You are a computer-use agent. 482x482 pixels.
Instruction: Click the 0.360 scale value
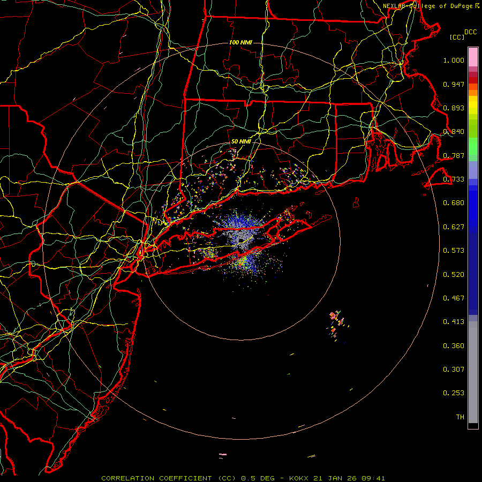point(454,346)
